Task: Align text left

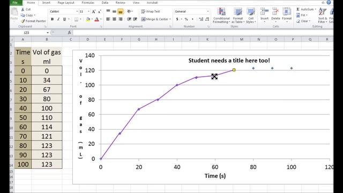Action: point(108,19)
